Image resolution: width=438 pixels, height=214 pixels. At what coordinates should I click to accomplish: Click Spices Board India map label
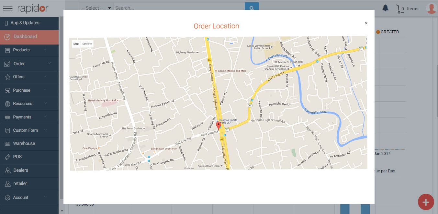click(x=210, y=166)
